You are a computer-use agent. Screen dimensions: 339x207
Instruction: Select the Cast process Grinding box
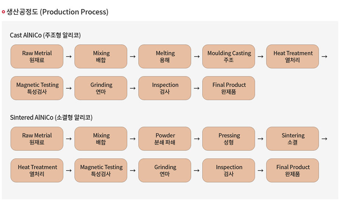[x=101, y=88]
